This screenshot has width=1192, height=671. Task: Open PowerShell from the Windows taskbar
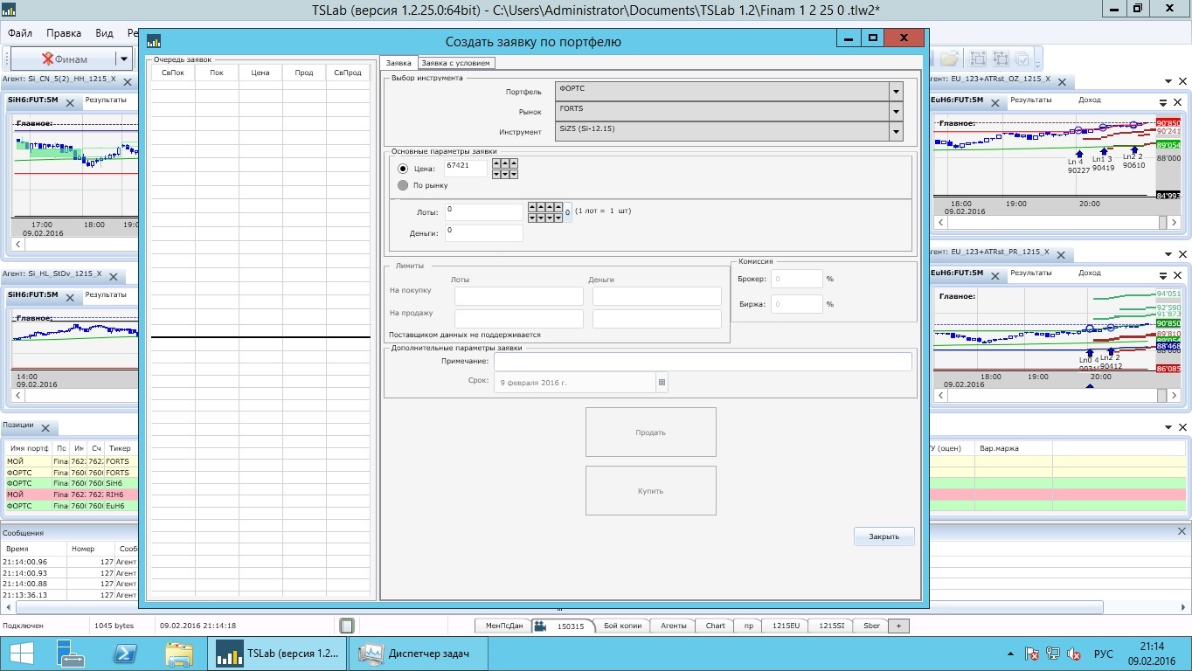125,654
